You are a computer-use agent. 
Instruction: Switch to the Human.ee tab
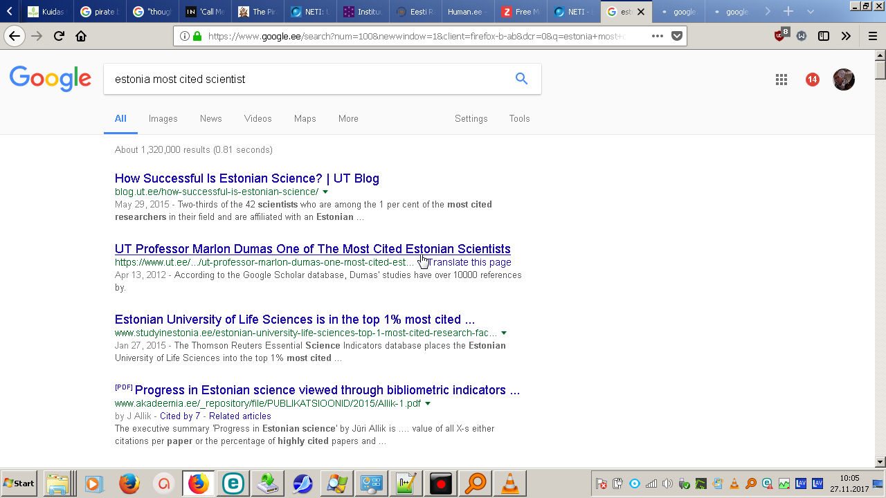468,12
